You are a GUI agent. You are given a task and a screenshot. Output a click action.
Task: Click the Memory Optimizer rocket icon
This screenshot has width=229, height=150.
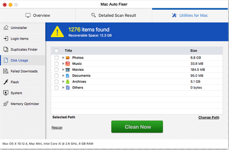(6, 104)
